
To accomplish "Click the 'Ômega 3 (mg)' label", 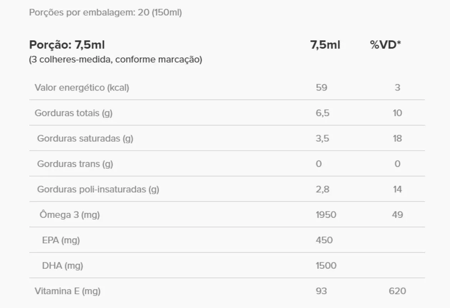I will click(69, 214).
